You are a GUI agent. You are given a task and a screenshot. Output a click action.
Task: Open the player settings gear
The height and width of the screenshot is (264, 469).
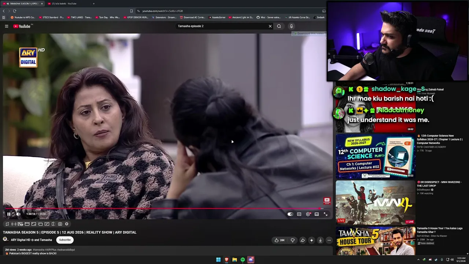point(308,214)
